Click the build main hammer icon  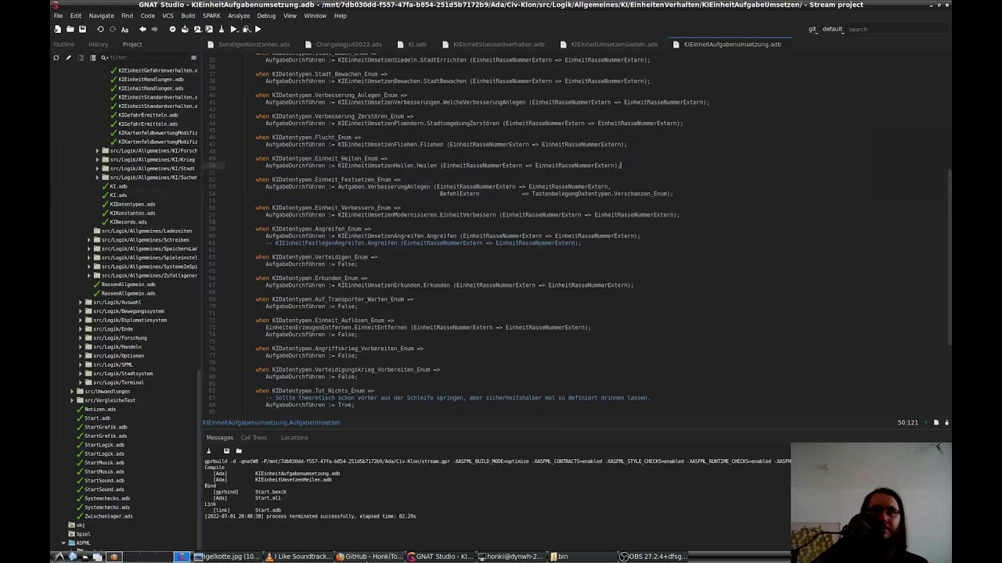pos(209,29)
